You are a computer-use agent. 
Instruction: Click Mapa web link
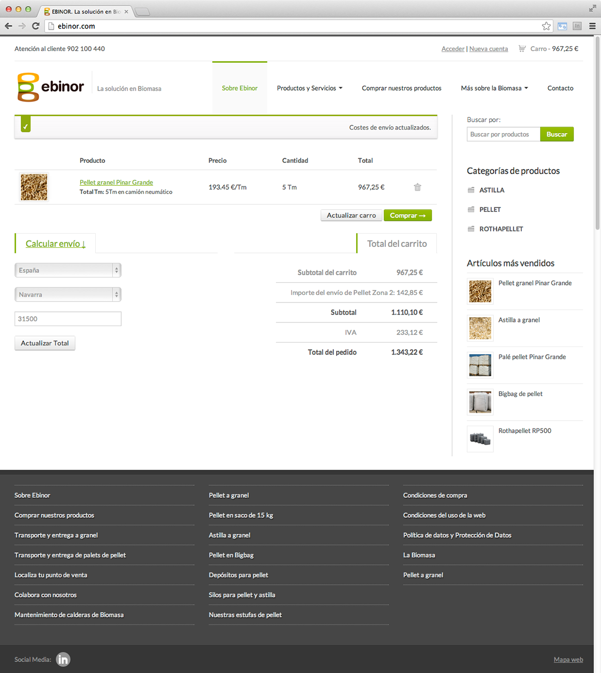point(568,659)
